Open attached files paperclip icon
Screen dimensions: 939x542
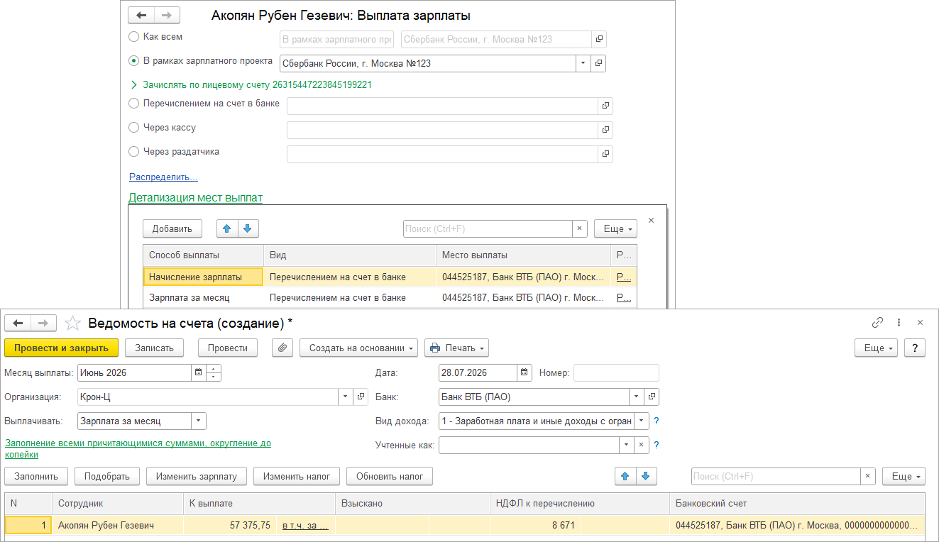pyautogui.click(x=282, y=348)
